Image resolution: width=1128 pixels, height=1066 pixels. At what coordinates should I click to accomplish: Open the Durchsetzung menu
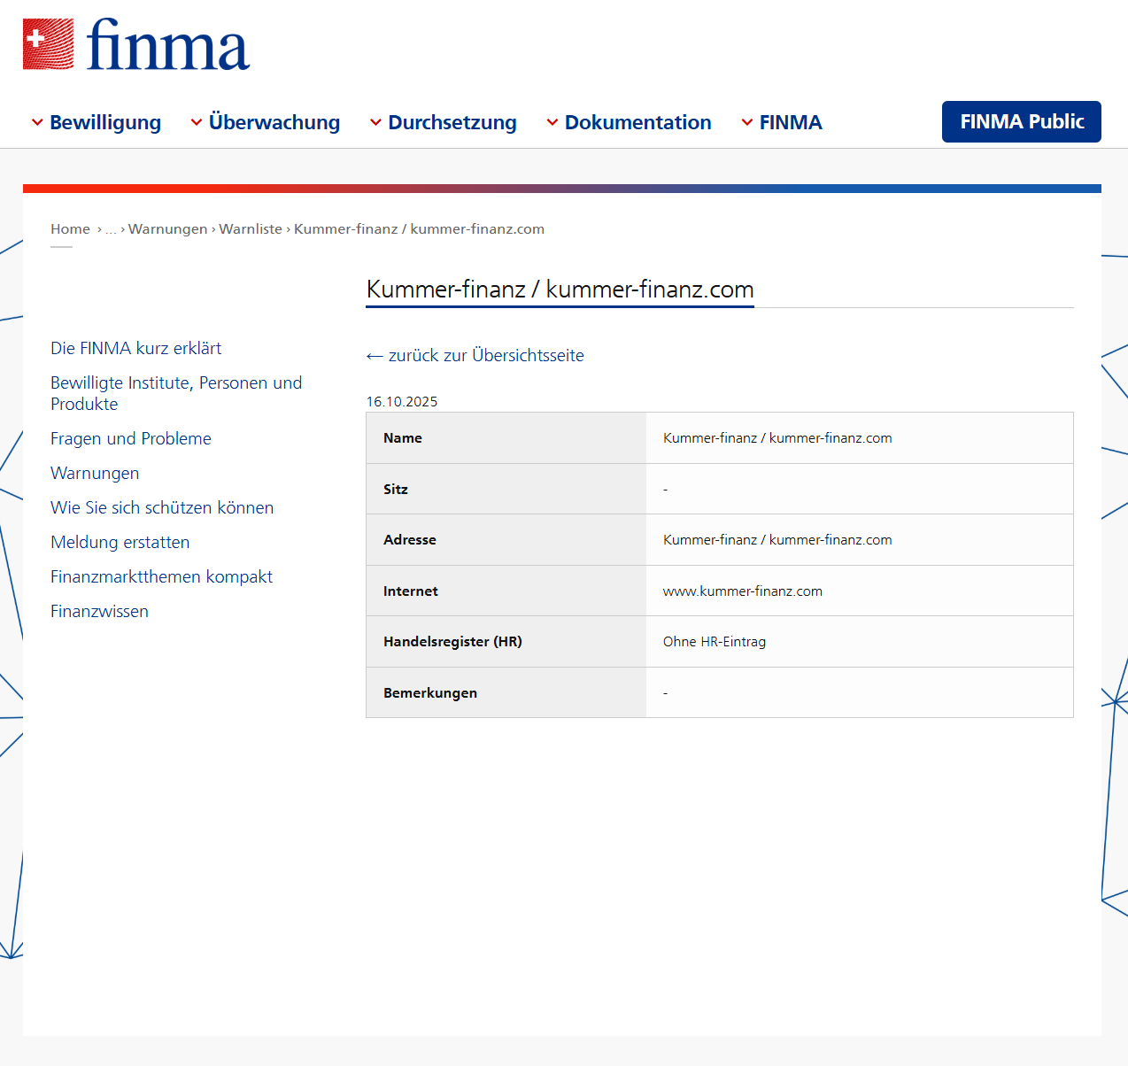(452, 122)
